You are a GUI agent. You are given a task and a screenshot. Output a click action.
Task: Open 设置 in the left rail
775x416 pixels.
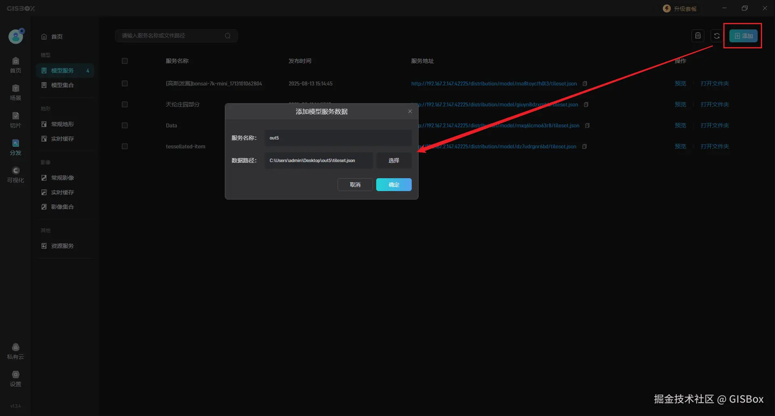click(x=15, y=379)
